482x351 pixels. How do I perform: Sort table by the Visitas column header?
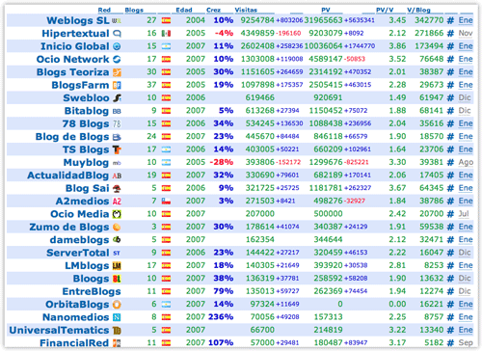click(x=246, y=10)
